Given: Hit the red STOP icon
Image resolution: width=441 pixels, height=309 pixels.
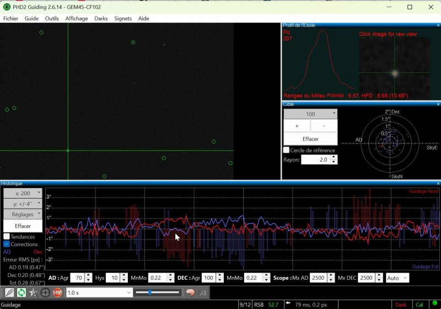Looking at the screenshot, I should (57, 292).
